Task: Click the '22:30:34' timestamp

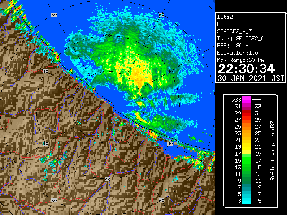Action: click(x=246, y=69)
